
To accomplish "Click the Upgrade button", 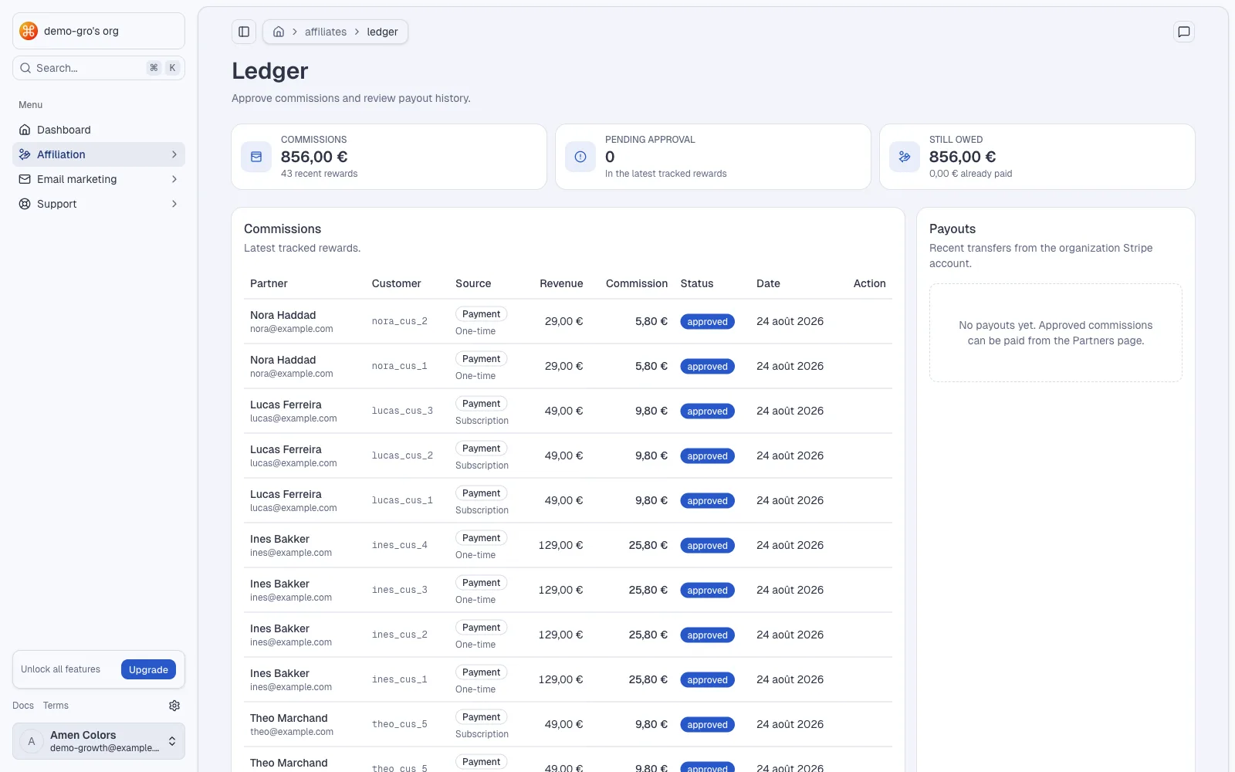I will 148,669.
